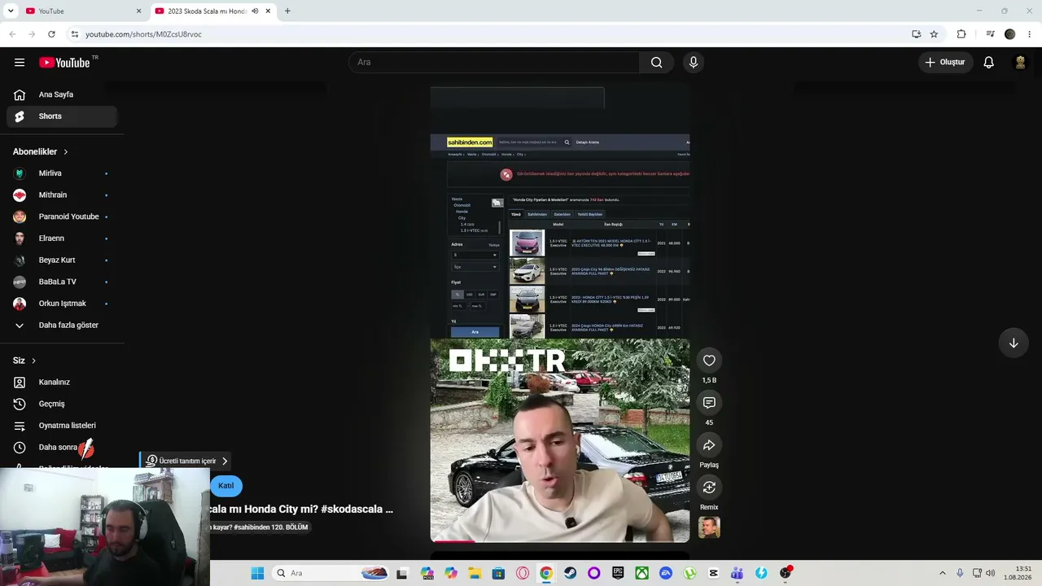Go to the YouTube logo home
The width and height of the screenshot is (1042, 586).
pyautogui.click(x=64, y=63)
